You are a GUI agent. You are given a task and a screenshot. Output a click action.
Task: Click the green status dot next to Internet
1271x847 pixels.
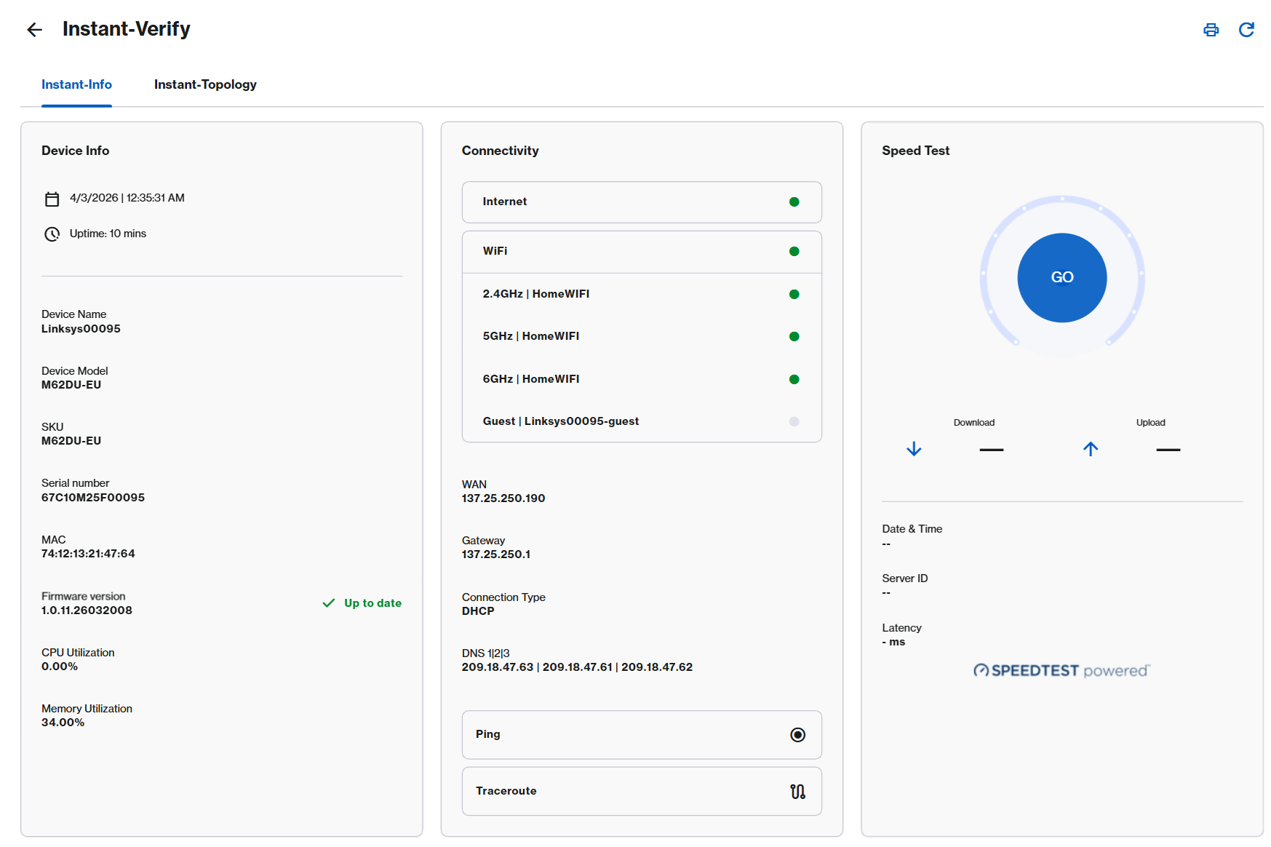click(x=794, y=202)
